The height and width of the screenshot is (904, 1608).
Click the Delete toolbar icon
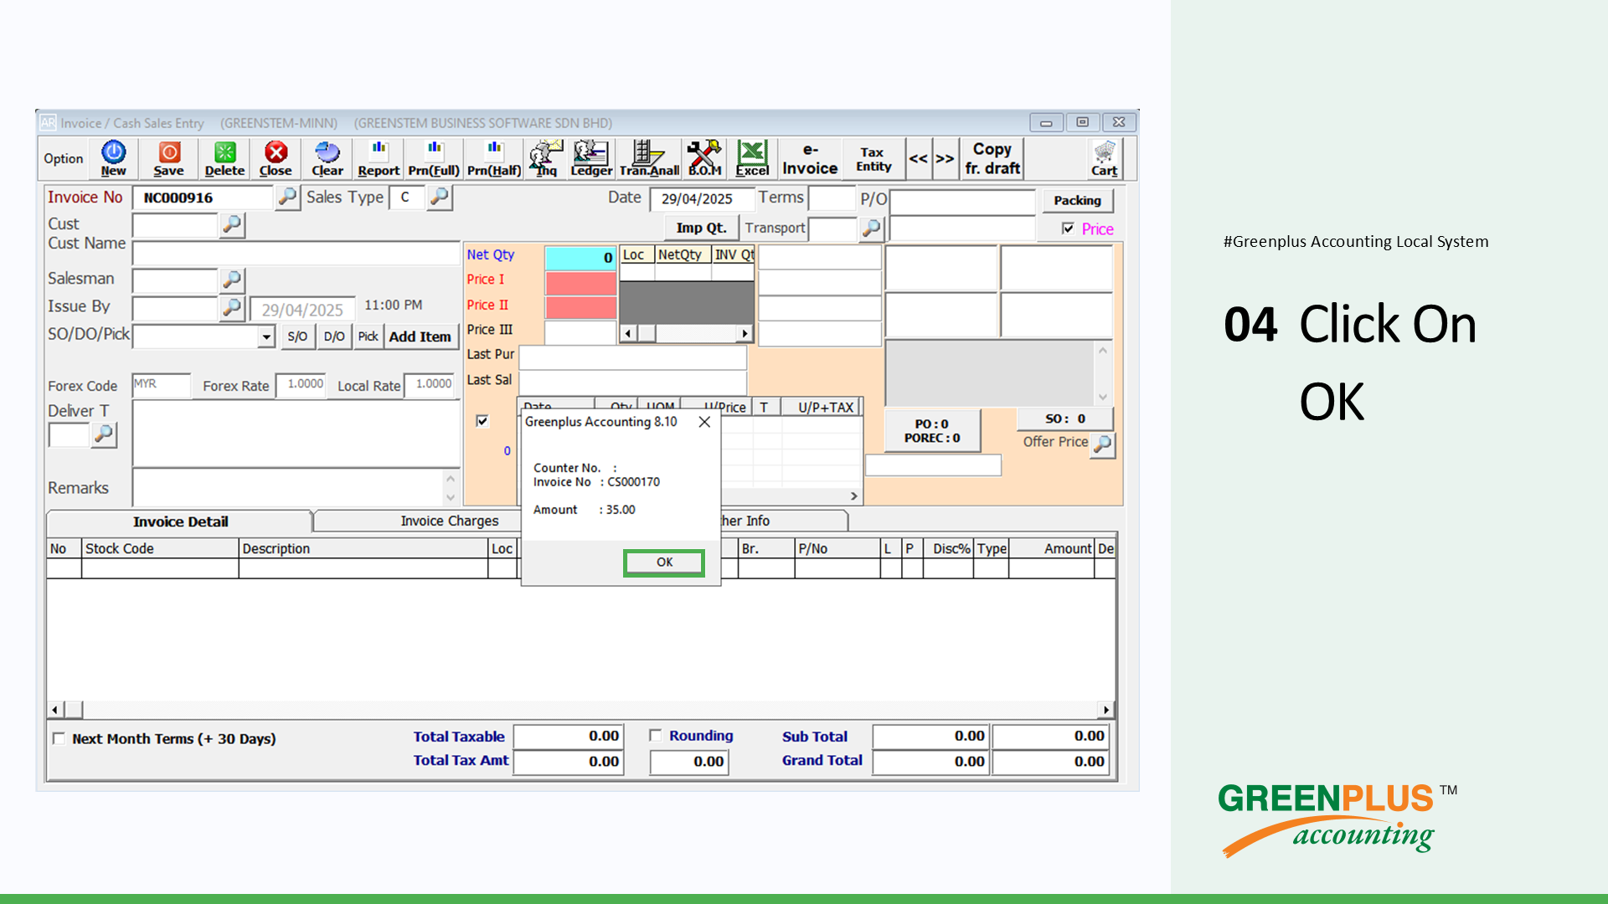click(224, 158)
